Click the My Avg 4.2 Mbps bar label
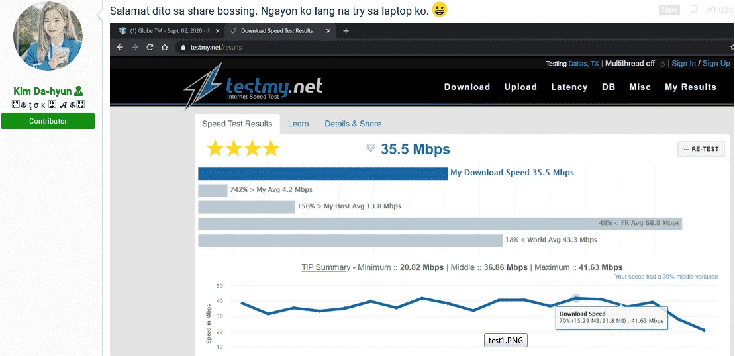 click(x=271, y=190)
